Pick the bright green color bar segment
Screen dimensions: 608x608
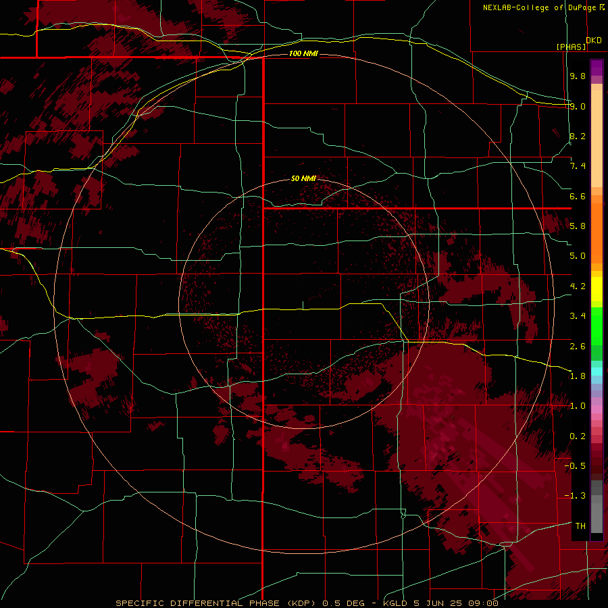597,326
